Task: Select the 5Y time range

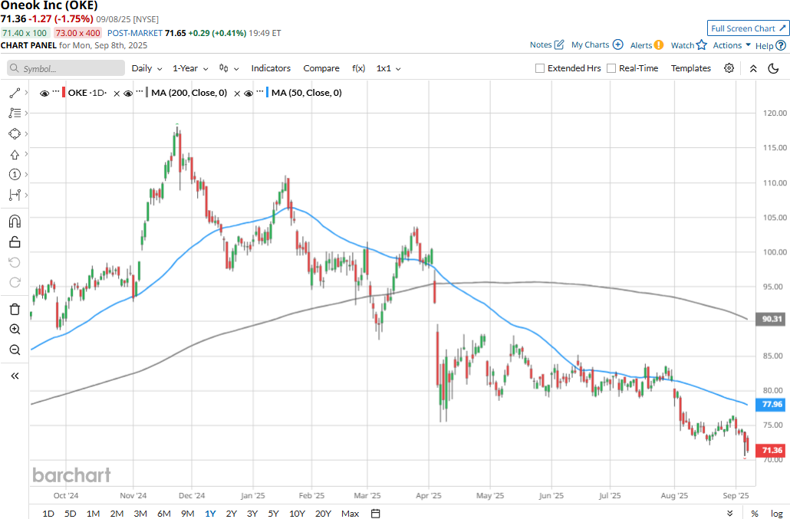Action: tap(273, 514)
